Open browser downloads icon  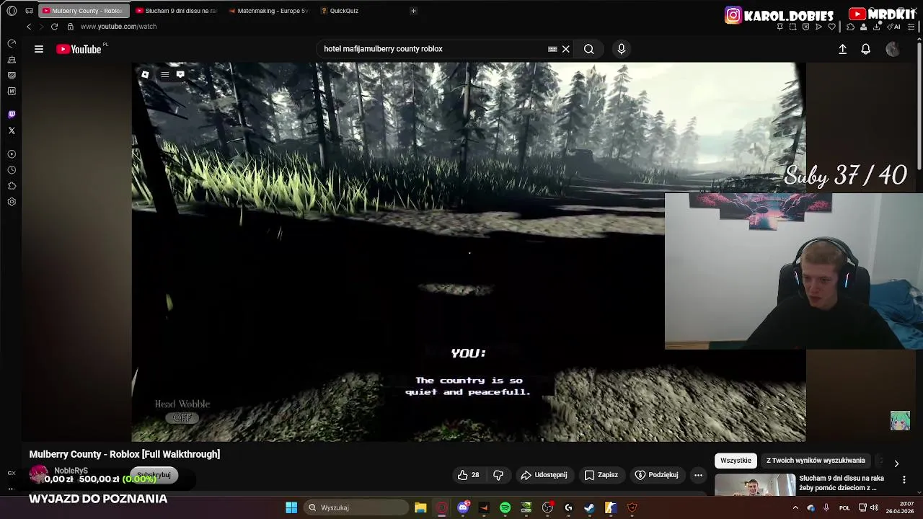click(x=876, y=27)
